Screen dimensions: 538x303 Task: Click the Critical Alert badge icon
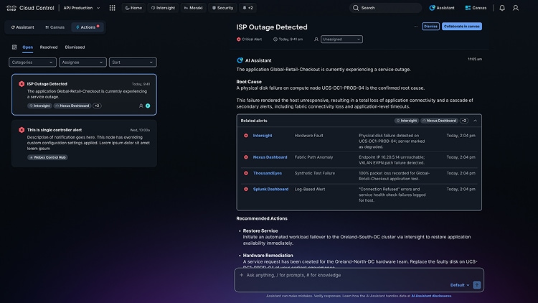238,39
